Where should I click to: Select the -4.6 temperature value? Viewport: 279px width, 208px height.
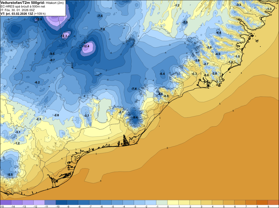(x=160, y=94)
